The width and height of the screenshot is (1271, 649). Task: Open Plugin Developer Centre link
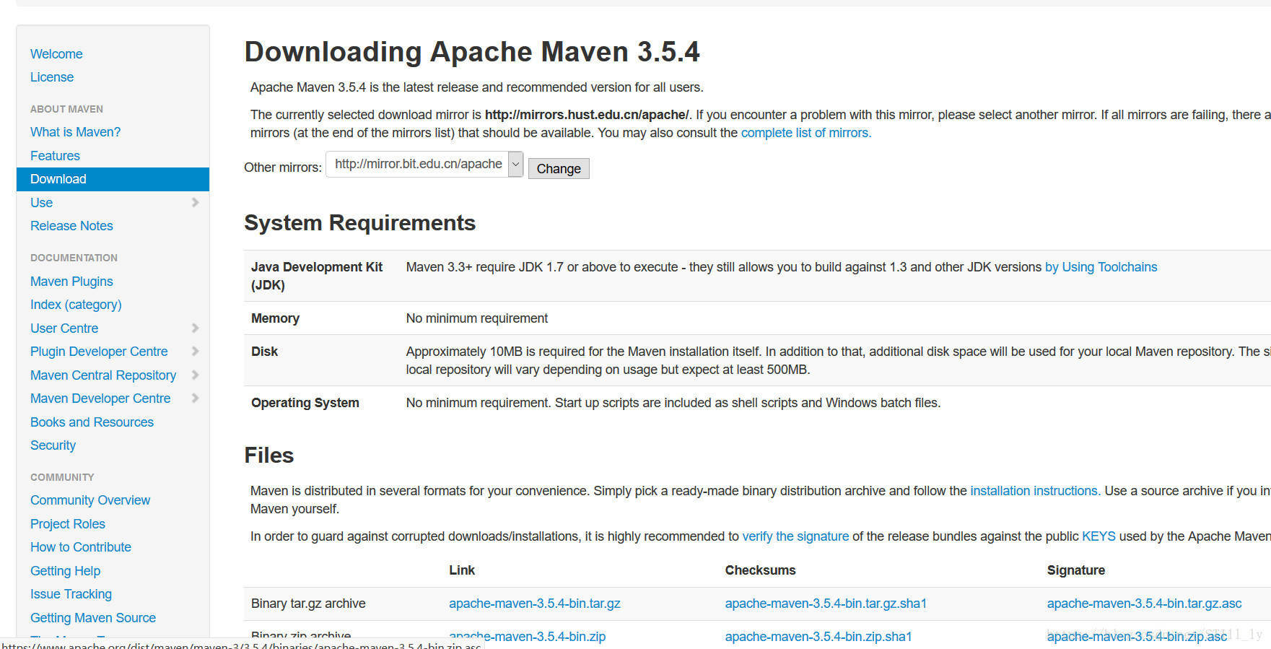click(99, 352)
